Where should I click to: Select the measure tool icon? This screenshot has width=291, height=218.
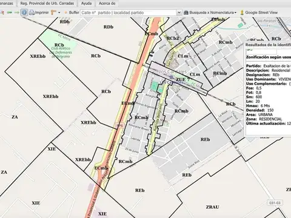(53, 13)
